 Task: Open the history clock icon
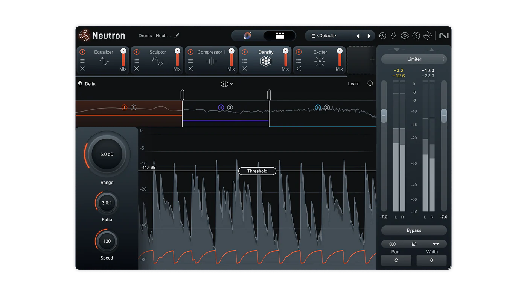pyautogui.click(x=382, y=36)
